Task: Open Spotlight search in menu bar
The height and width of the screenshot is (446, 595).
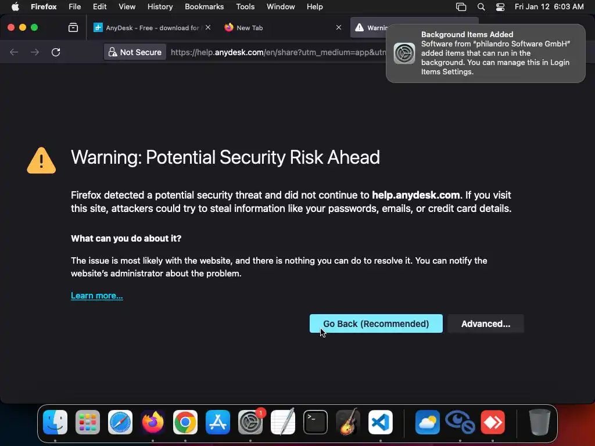Action: 481,7
